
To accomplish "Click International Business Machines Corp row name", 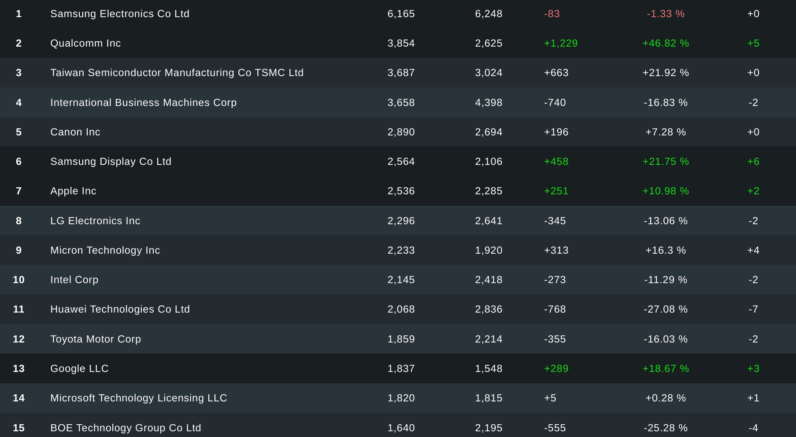I will point(144,102).
